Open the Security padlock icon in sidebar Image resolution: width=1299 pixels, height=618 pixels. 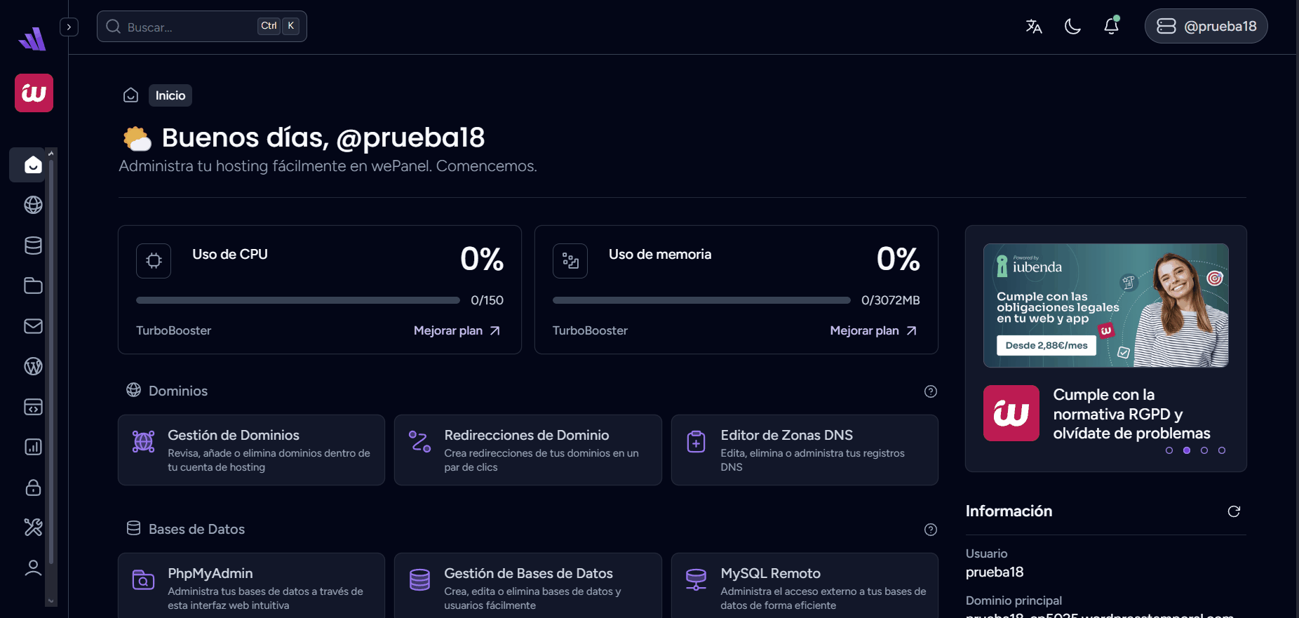(33, 488)
